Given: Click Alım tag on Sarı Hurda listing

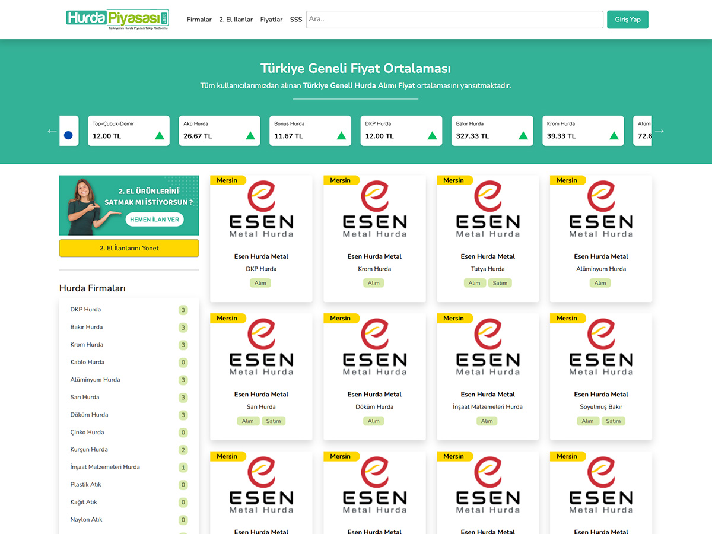Looking at the screenshot, I should point(248,421).
